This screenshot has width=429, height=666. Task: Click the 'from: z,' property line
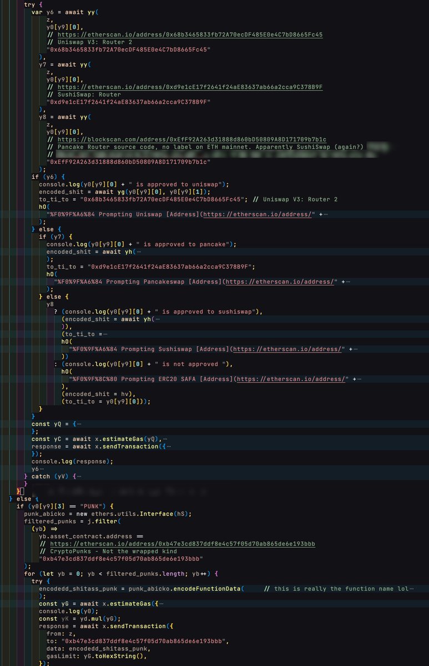pyautogui.click(x=61, y=634)
